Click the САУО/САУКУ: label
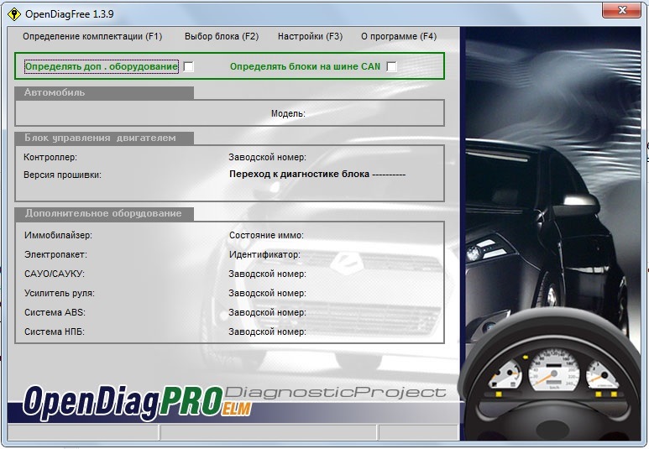 click(55, 274)
